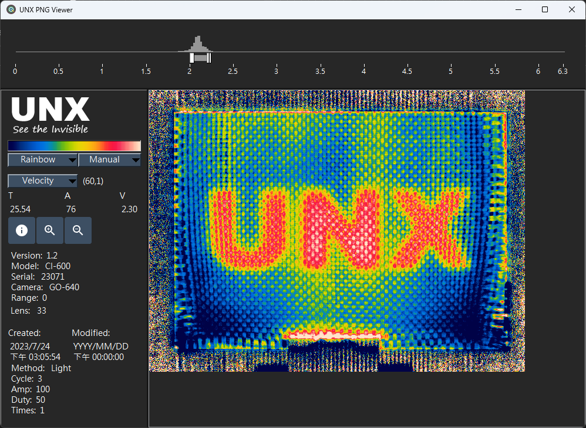The width and height of the screenshot is (586, 428).
Task: Click the modified date YYYY/MM/DD
Action: pos(101,347)
